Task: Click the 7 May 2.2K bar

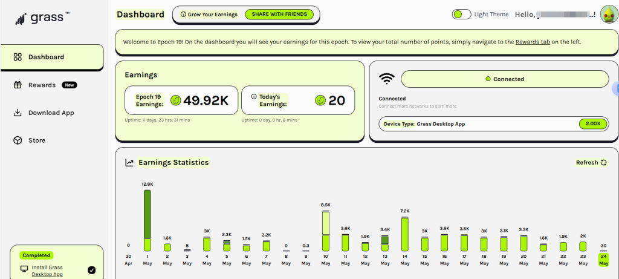Action: click(266, 246)
